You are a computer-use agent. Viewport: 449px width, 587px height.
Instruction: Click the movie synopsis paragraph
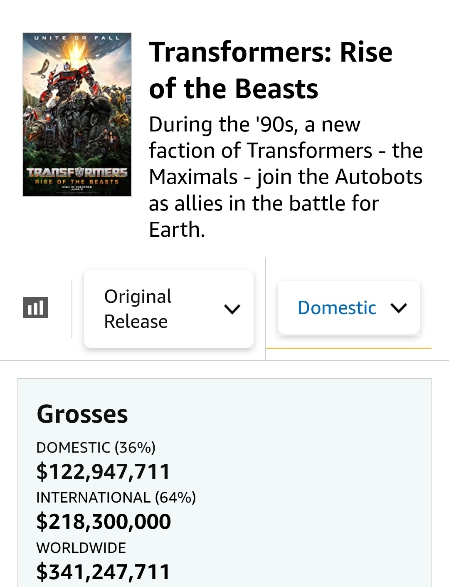285,177
